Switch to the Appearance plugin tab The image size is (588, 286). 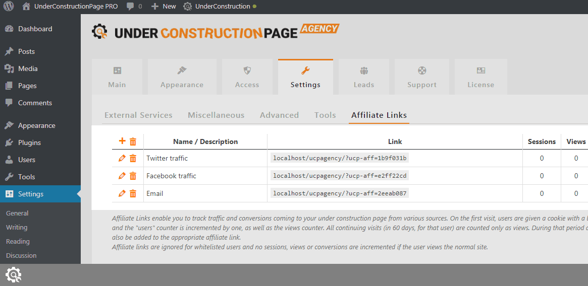(182, 77)
